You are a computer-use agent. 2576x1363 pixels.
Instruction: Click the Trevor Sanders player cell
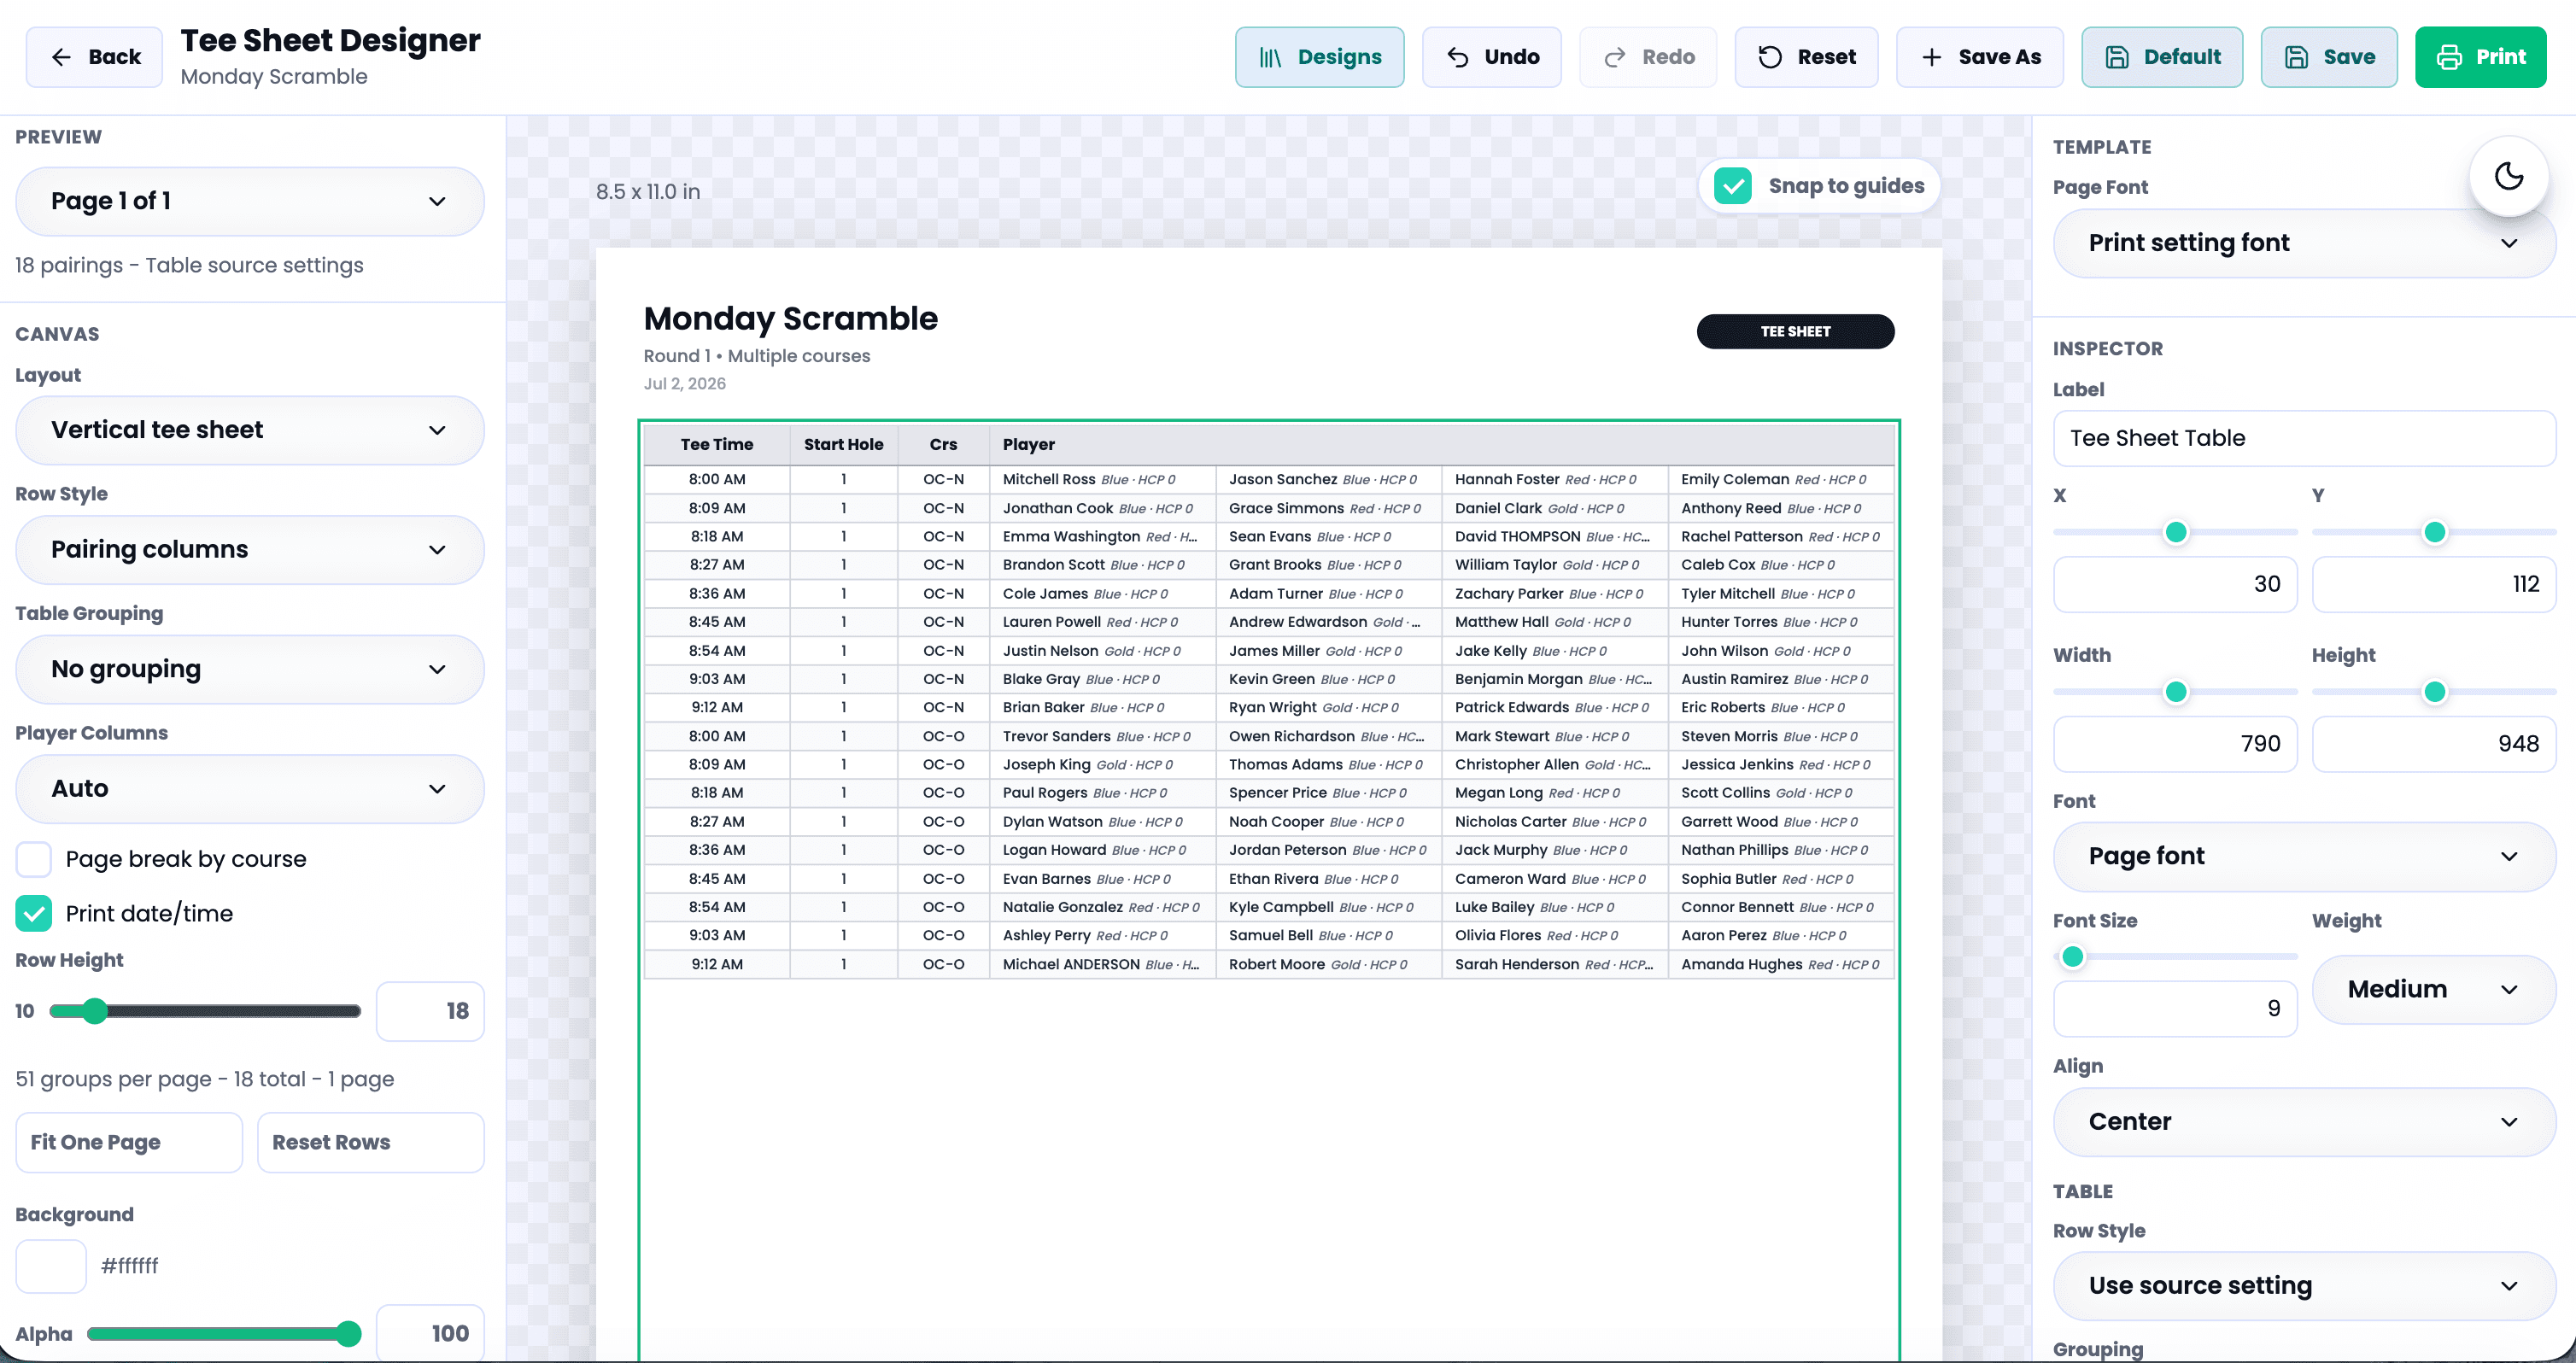(x=1102, y=737)
